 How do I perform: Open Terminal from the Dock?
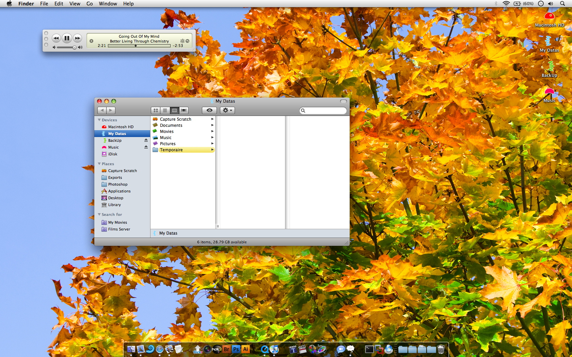tap(369, 349)
